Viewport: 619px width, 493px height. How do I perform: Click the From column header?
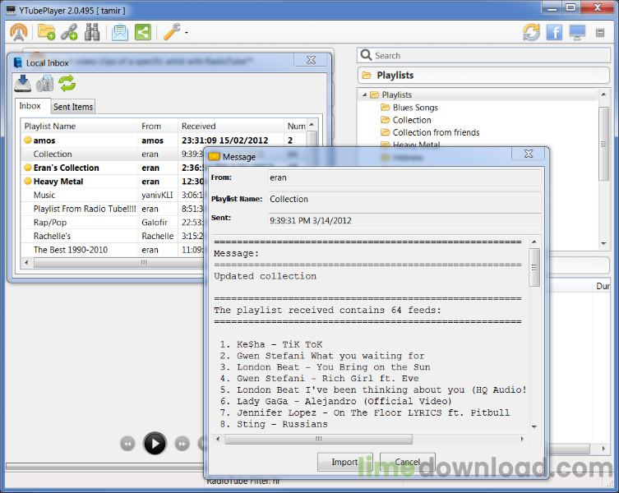pos(158,127)
